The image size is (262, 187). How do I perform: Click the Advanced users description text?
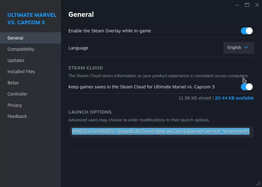139,120
